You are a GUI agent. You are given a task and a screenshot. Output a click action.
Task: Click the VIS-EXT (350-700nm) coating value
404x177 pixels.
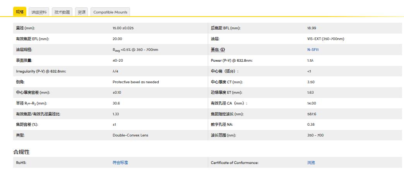[326, 39]
